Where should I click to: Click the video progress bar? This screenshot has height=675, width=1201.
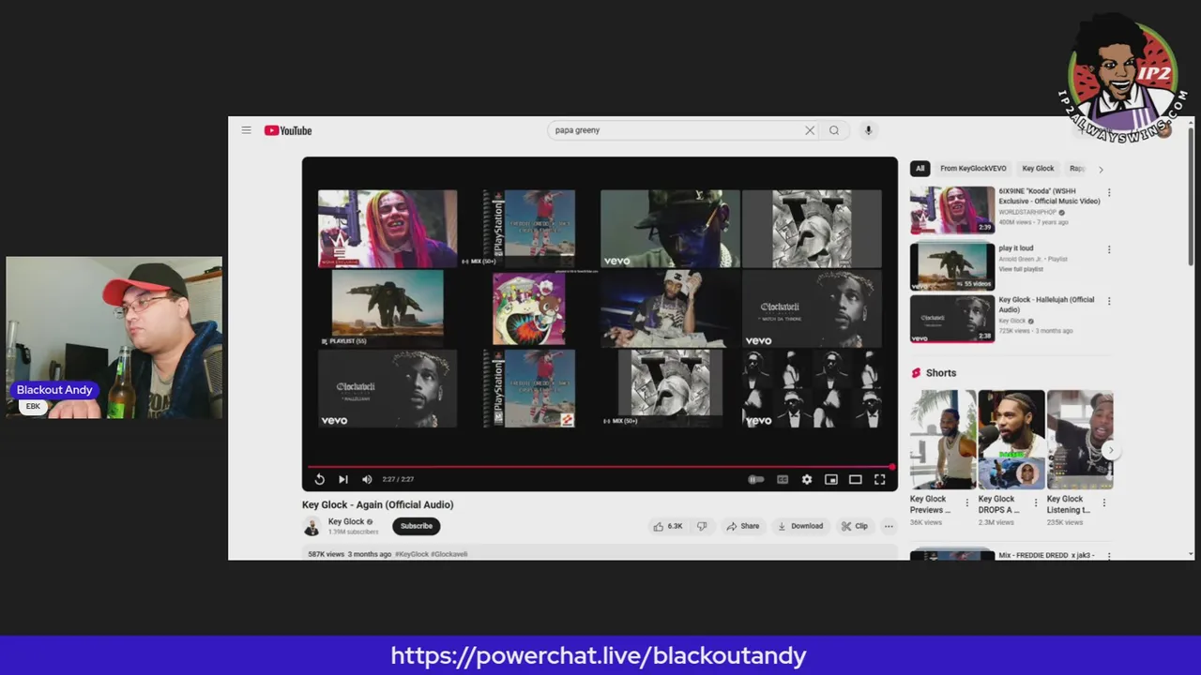pos(600,466)
